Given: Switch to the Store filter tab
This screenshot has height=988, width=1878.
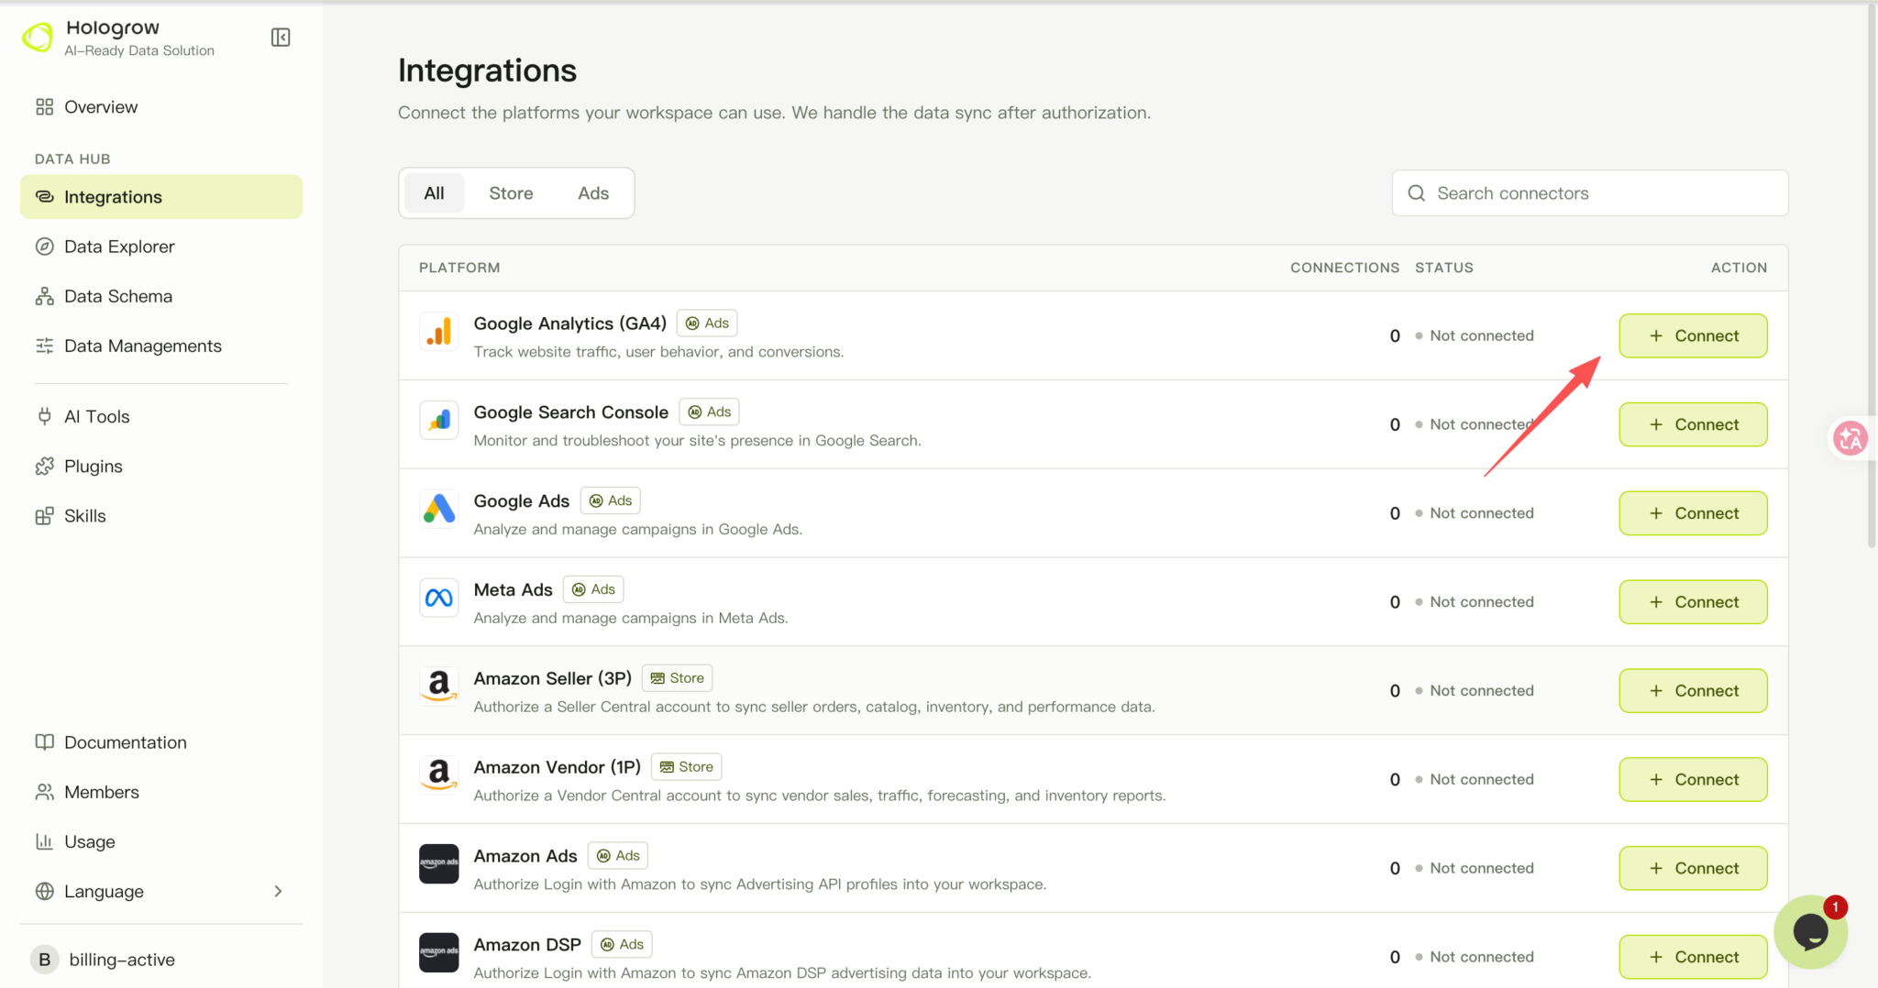Looking at the screenshot, I should [511, 193].
